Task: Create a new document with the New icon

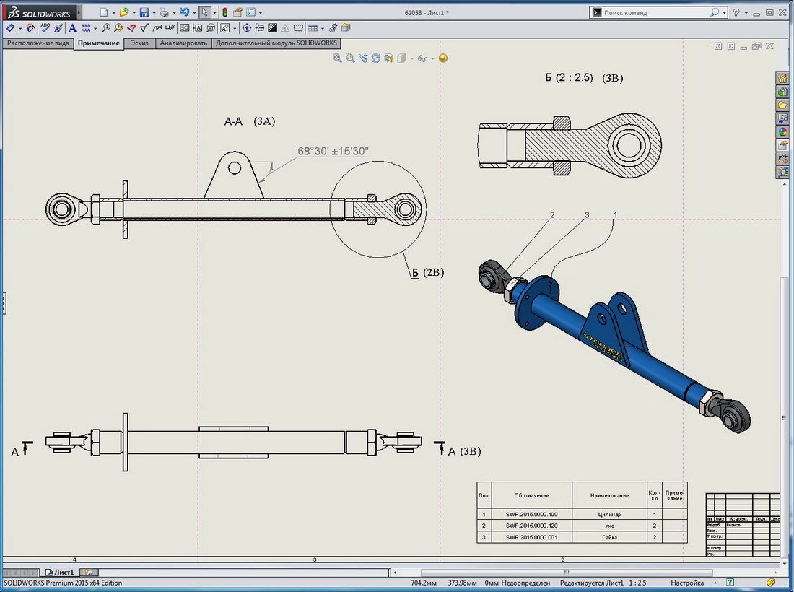Action: click(x=104, y=13)
